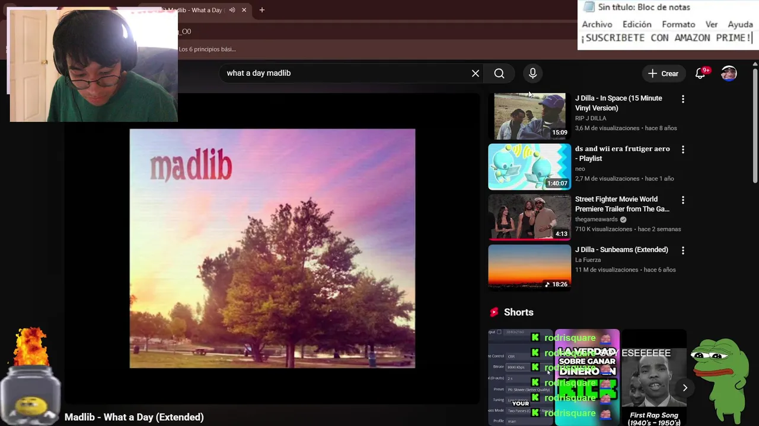Open Formato menu in Bloc de notas
The width and height of the screenshot is (759, 426).
(678, 24)
